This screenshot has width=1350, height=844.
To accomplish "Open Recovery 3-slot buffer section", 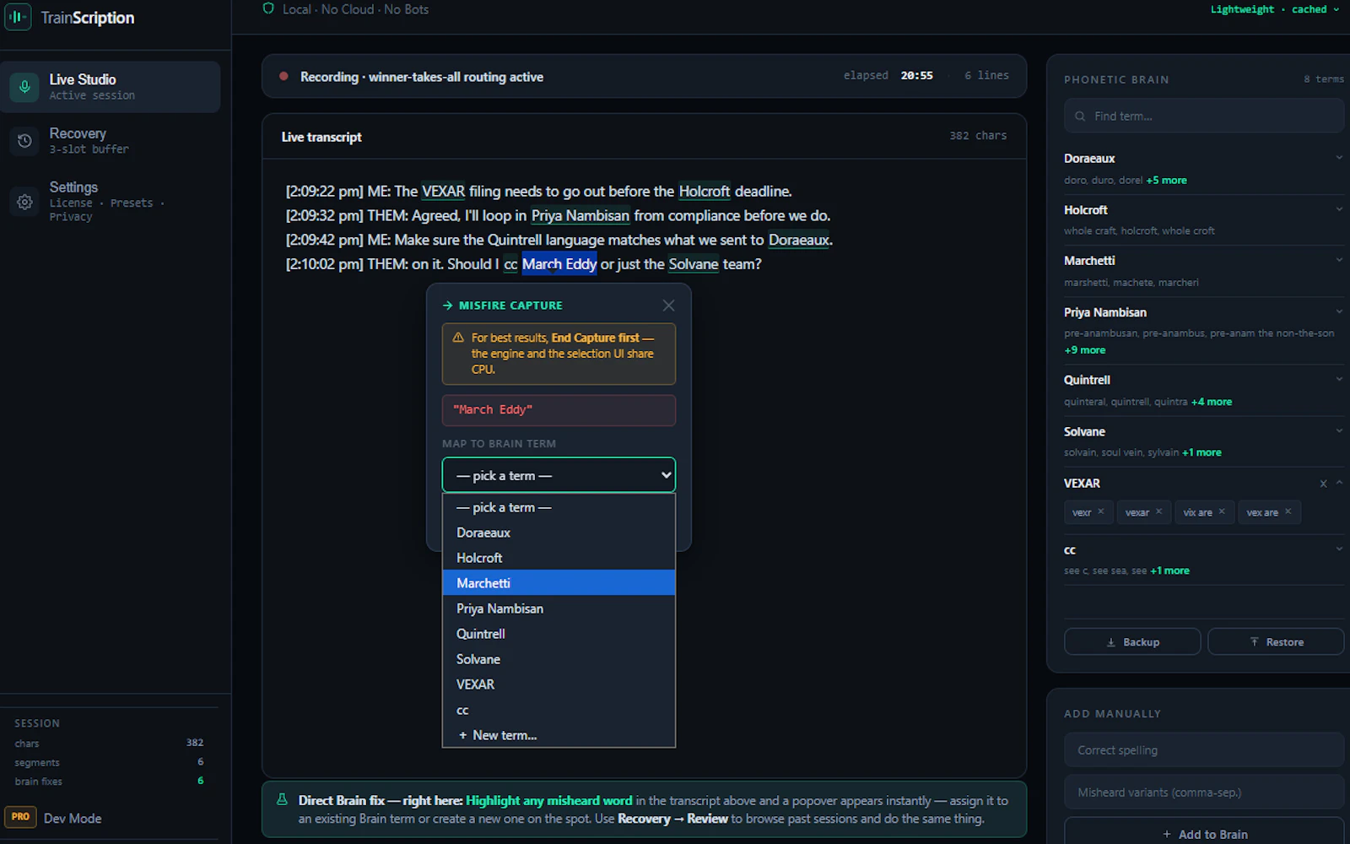I will click(110, 141).
